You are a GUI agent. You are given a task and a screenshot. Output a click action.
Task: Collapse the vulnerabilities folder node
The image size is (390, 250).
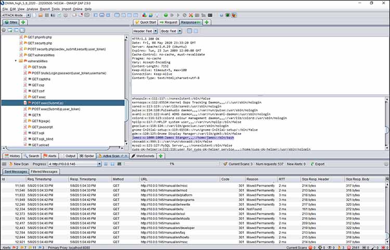coord(16,61)
